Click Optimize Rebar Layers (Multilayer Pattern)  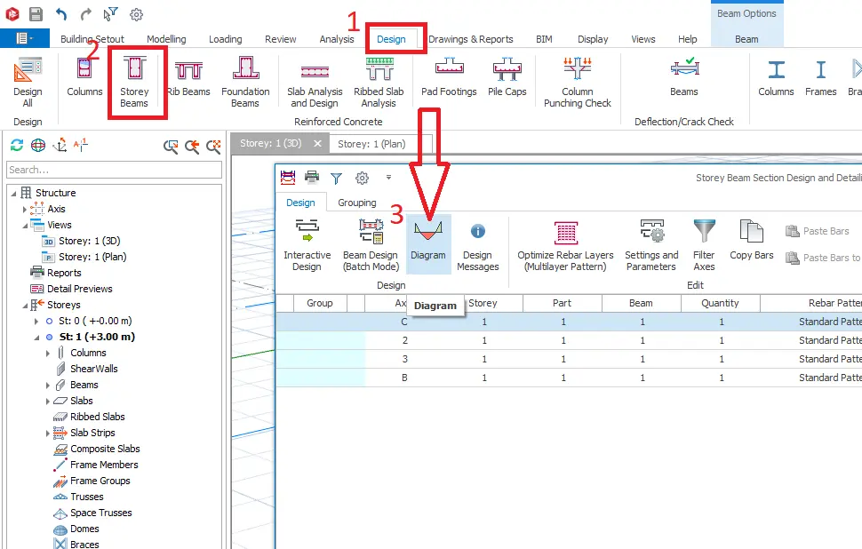(565, 244)
